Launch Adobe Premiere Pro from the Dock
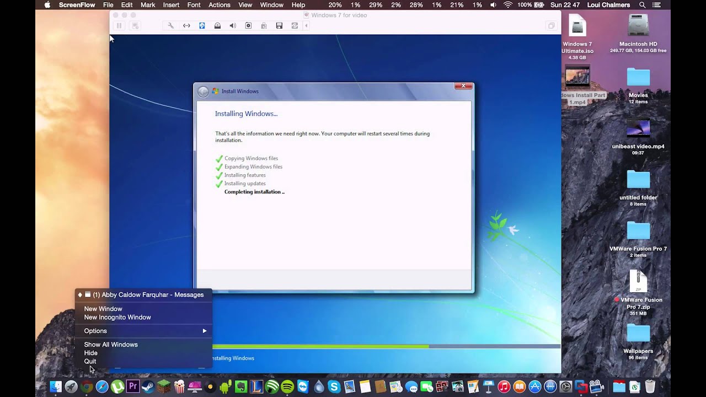 click(133, 387)
